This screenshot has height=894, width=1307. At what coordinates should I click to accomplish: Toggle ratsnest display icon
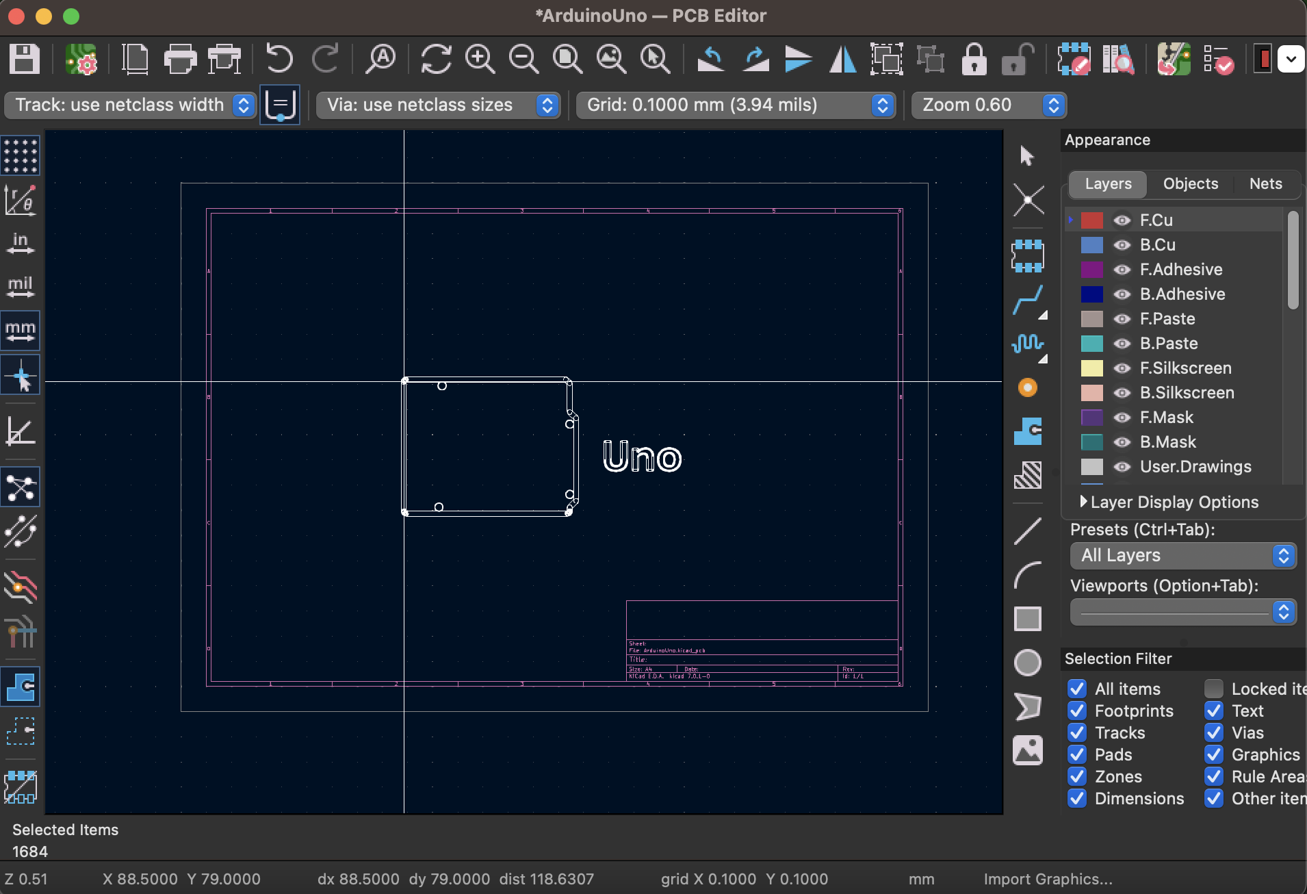pos(21,487)
